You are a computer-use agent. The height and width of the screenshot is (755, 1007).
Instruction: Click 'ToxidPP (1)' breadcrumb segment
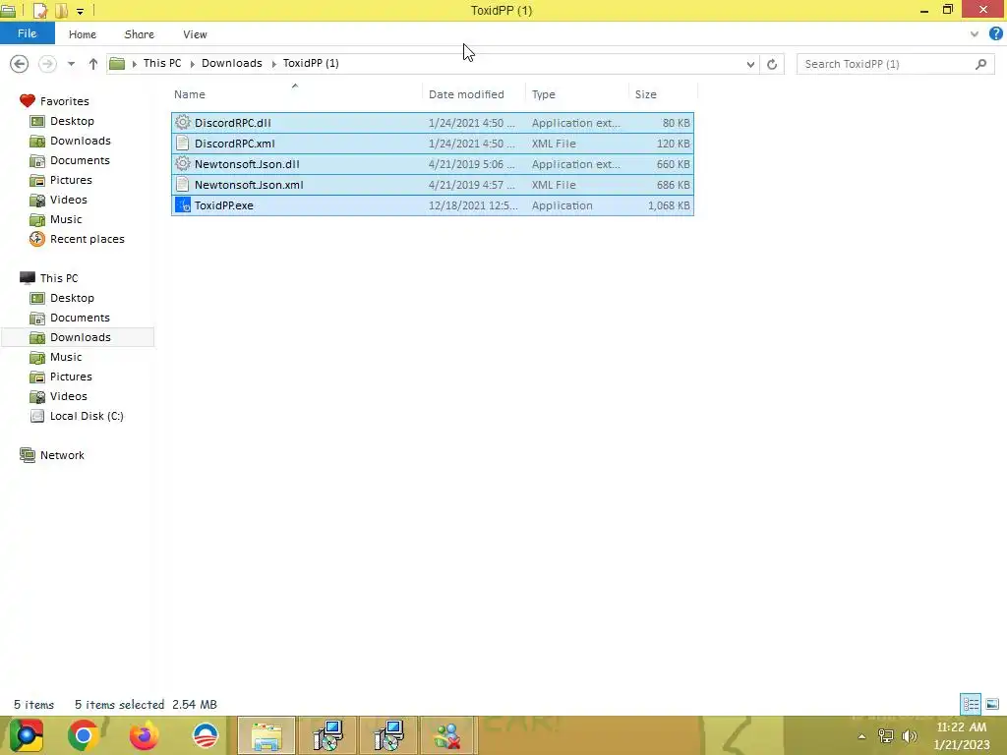coord(311,63)
